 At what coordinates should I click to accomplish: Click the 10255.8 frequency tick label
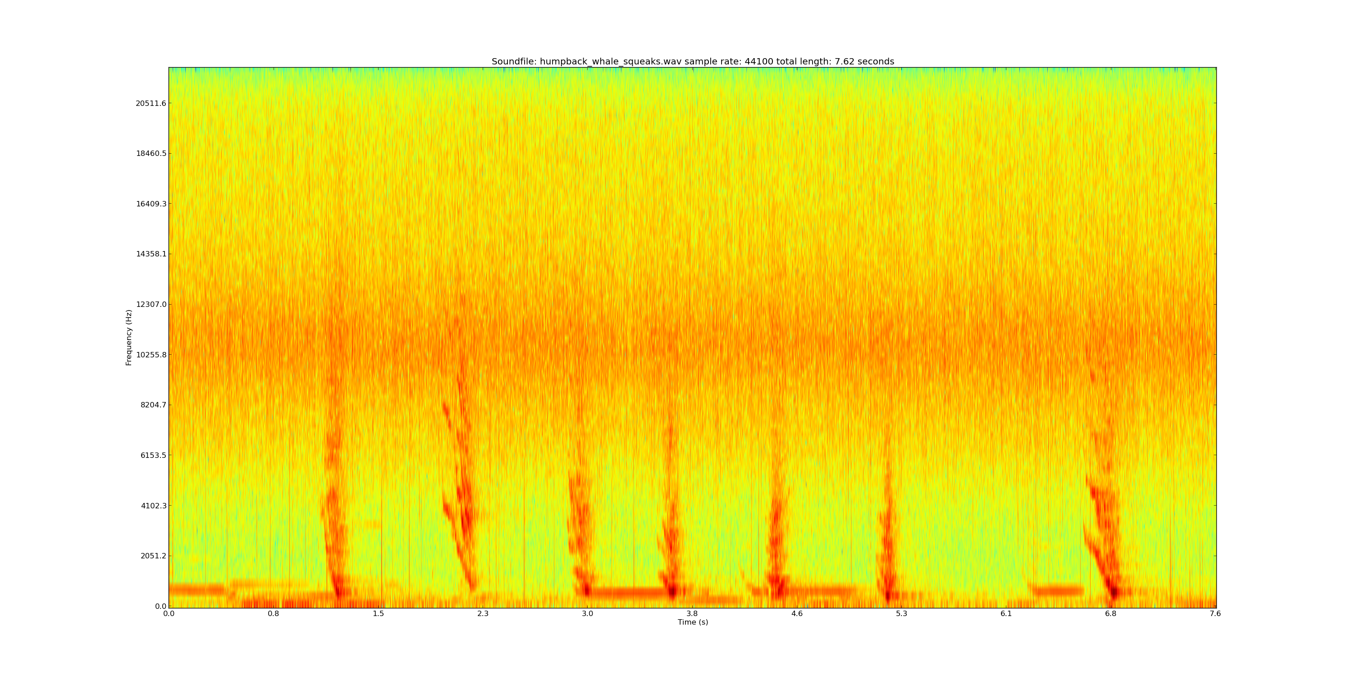pyautogui.click(x=151, y=355)
